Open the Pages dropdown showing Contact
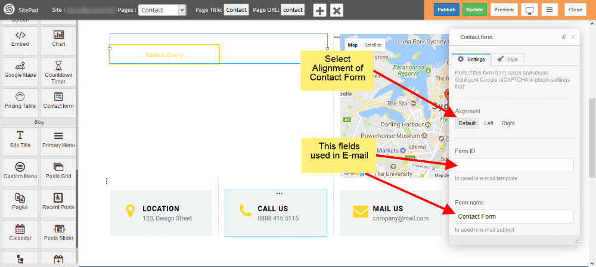 (162, 10)
